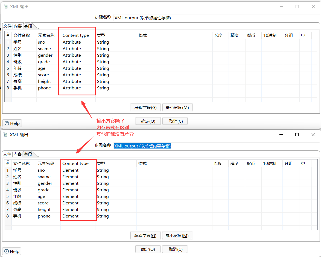Viewport: 321px width, 257px height.
Task: Select Attribute cell in gender row
Action: tap(78, 55)
